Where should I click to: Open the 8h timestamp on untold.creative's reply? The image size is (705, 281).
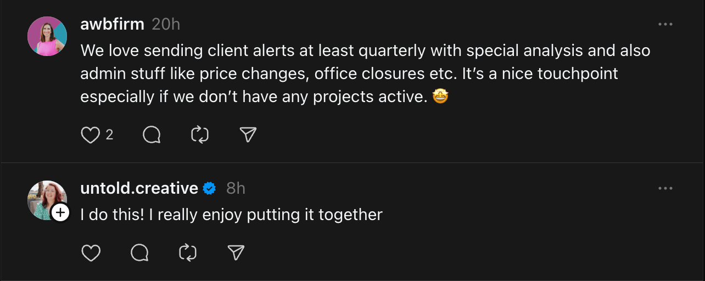tap(236, 188)
